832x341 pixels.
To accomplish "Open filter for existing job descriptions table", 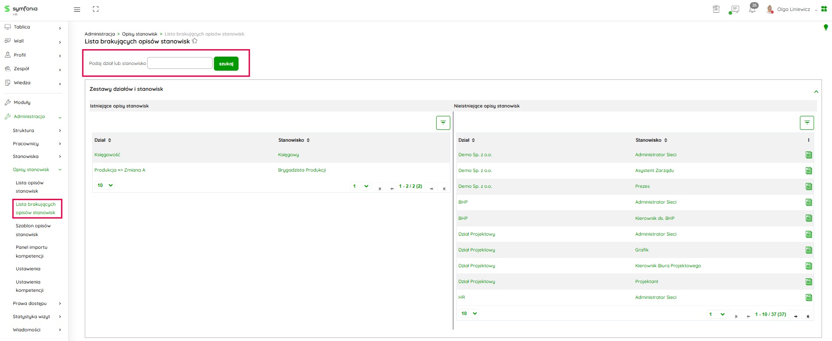I will click(x=443, y=123).
